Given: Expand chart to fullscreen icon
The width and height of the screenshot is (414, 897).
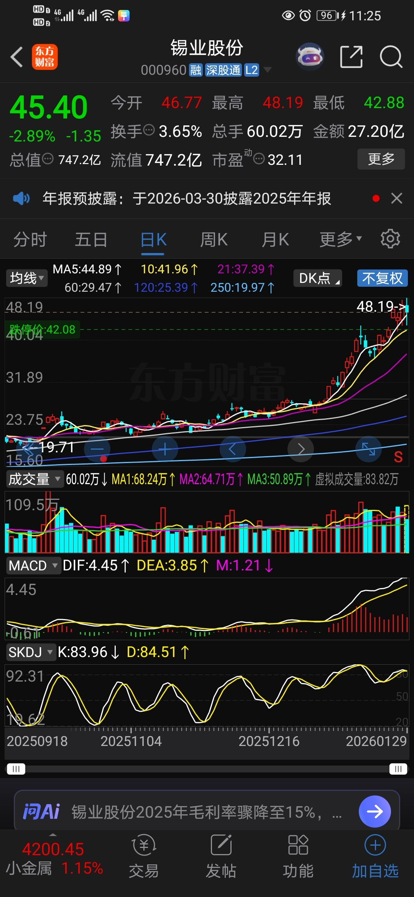Looking at the screenshot, I should click(x=369, y=449).
